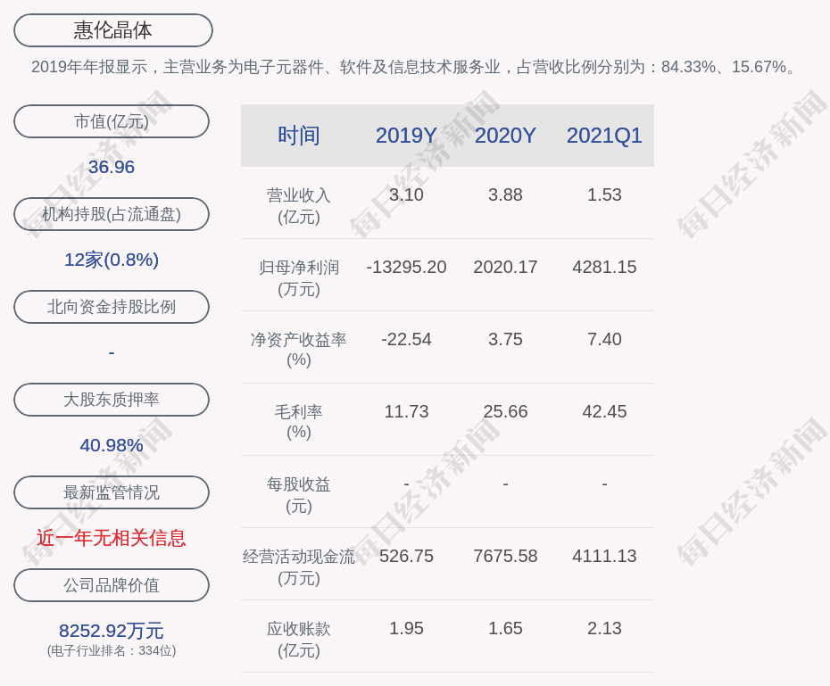The image size is (830, 686).
Task: Click the 归母净利润(万元) row label
Action: [299, 278]
